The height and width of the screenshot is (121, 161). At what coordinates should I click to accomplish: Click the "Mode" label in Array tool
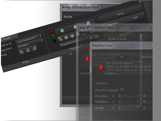tap(68, 17)
